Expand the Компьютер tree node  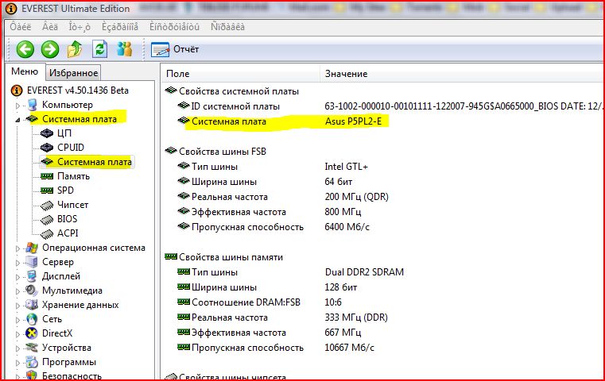(x=17, y=105)
